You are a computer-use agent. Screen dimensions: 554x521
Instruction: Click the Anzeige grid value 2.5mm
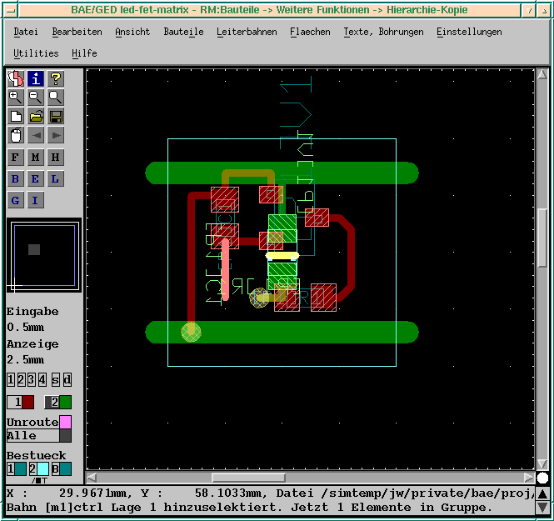tap(25, 360)
